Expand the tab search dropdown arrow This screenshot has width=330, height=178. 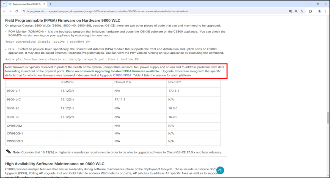[x=4, y=4]
